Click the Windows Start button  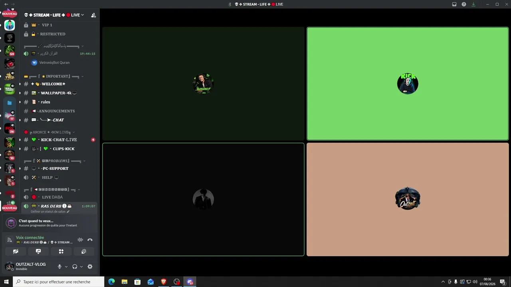[6, 282]
